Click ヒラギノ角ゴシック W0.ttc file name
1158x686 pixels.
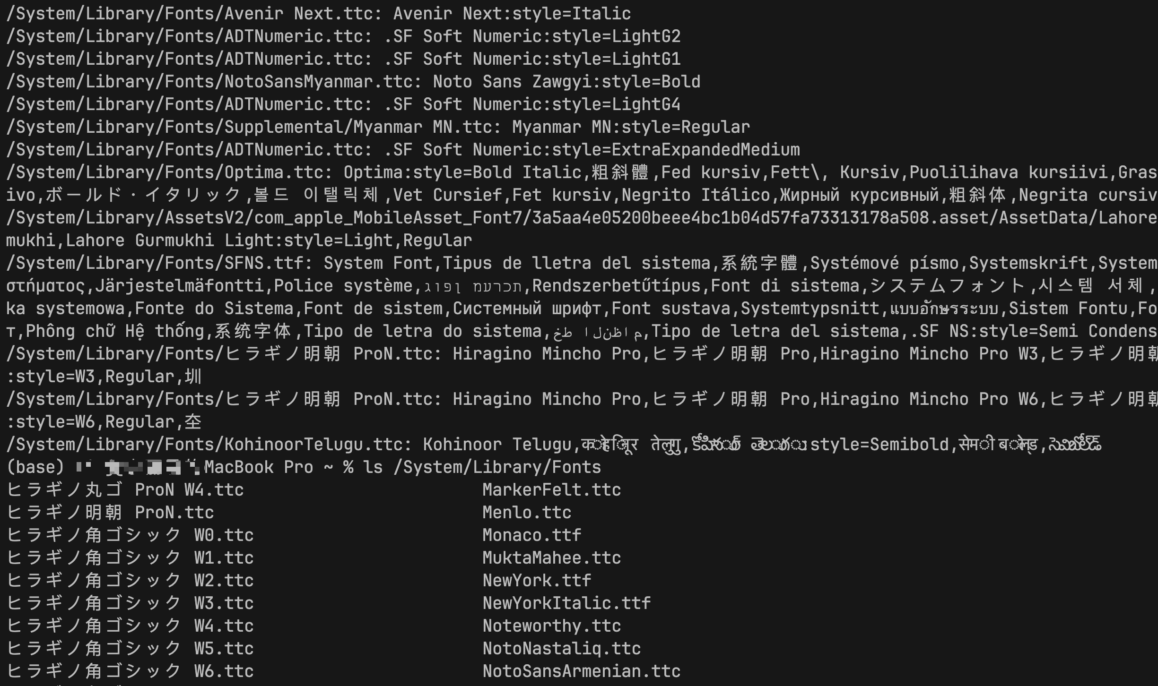click(130, 535)
